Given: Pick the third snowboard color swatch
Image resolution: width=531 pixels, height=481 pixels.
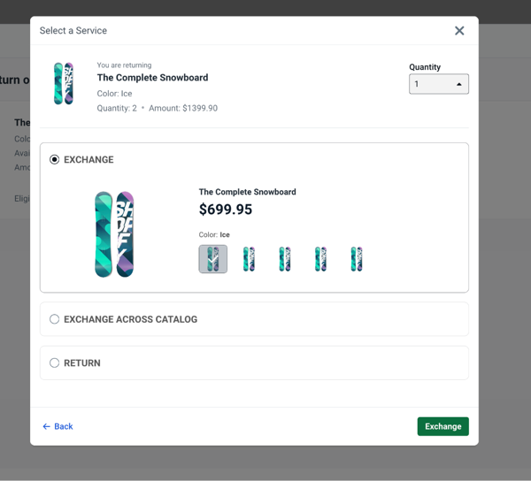Looking at the screenshot, I should point(285,259).
